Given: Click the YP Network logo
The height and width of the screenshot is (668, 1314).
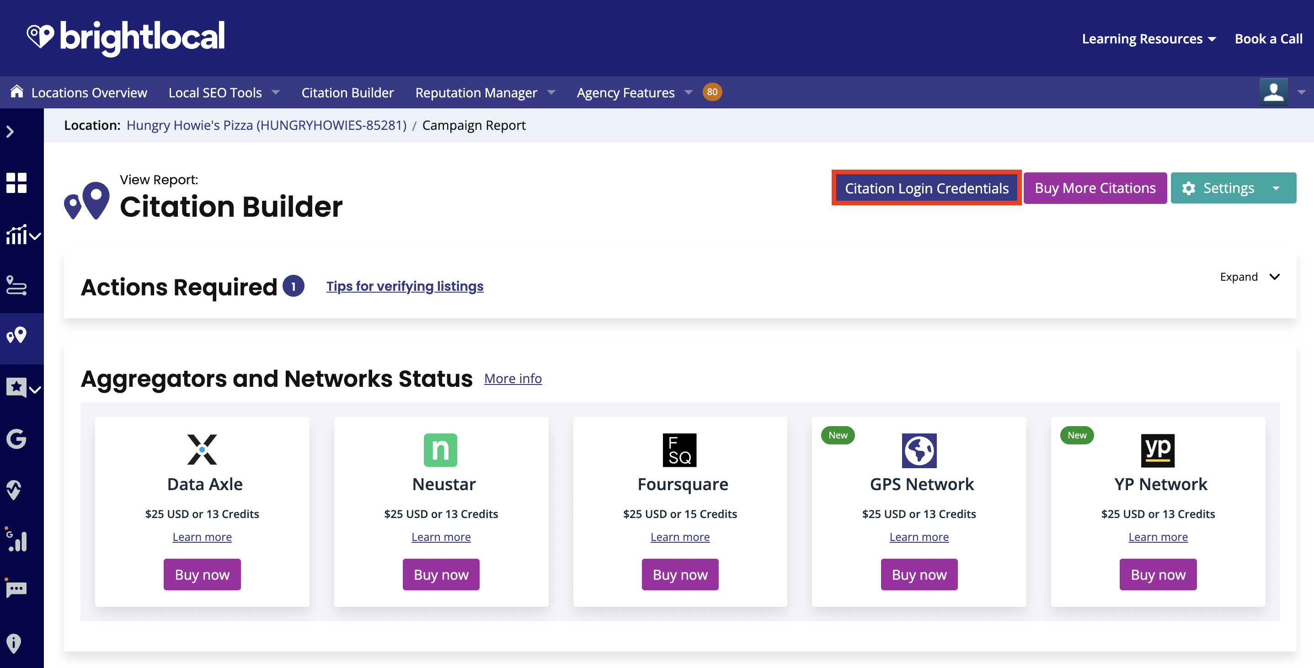Looking at the screenshot, I should [1158, 451].
